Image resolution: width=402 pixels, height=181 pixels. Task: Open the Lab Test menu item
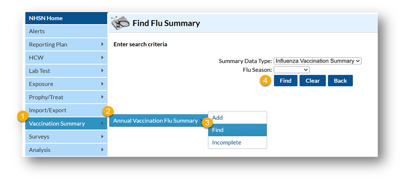(x=39, y=71)
